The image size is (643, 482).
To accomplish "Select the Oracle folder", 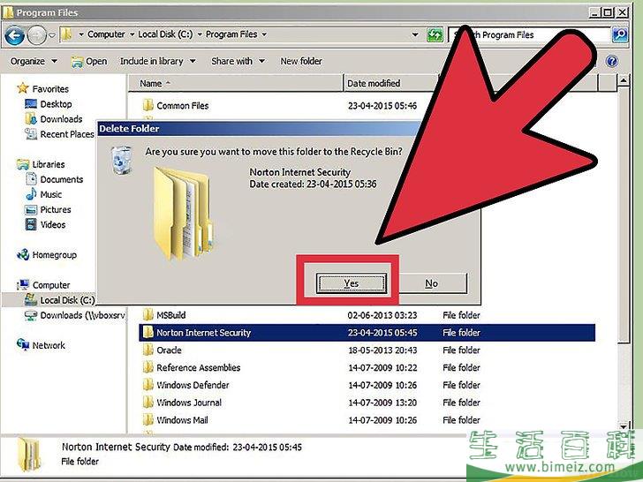I will [169, 350].
